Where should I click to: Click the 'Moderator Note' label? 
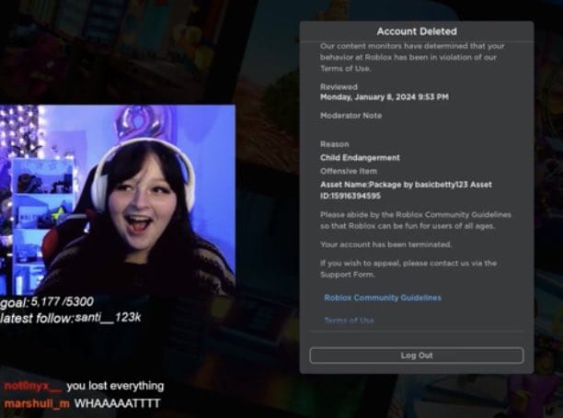(x=350, y=116)
